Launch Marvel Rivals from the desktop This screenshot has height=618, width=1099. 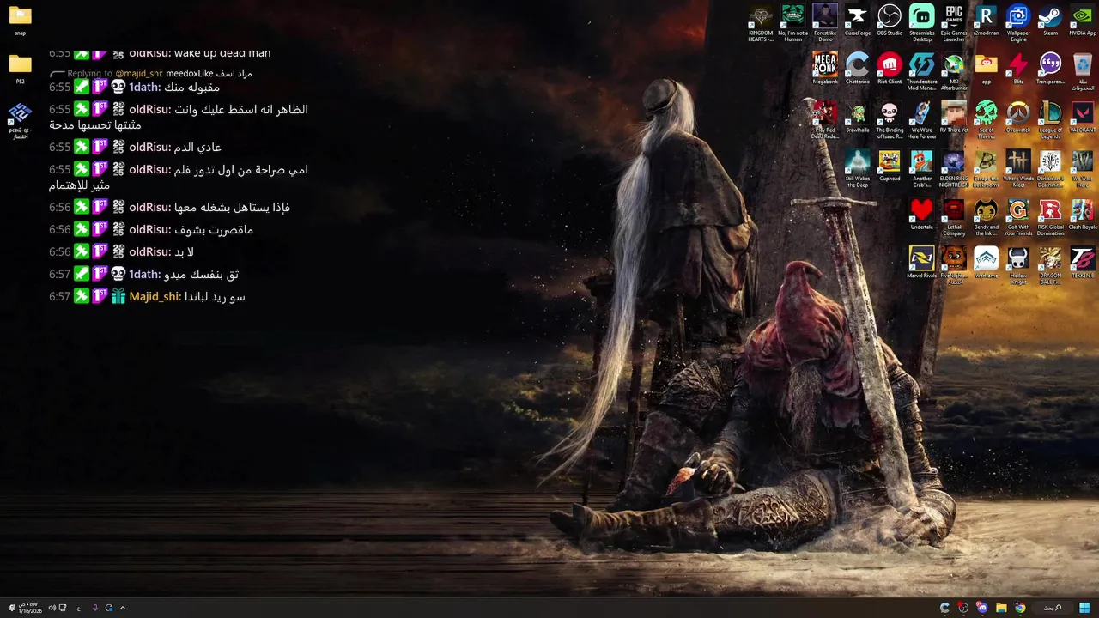click(x=922, y=261)
